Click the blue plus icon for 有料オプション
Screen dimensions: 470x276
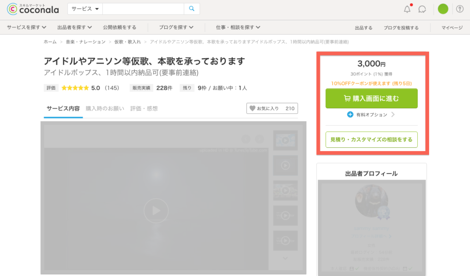pos(350,115)
